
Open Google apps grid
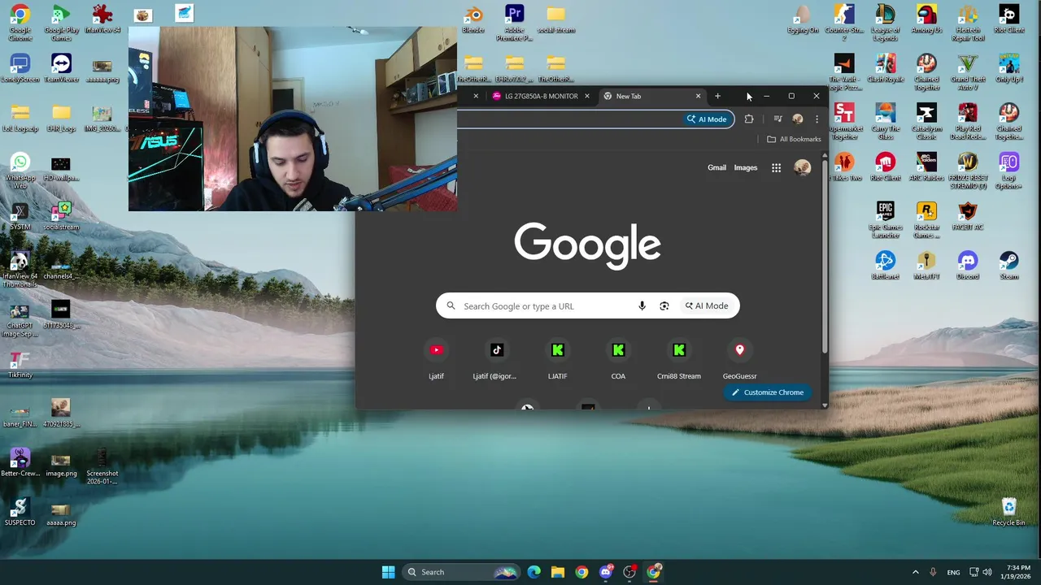(776, 168)
